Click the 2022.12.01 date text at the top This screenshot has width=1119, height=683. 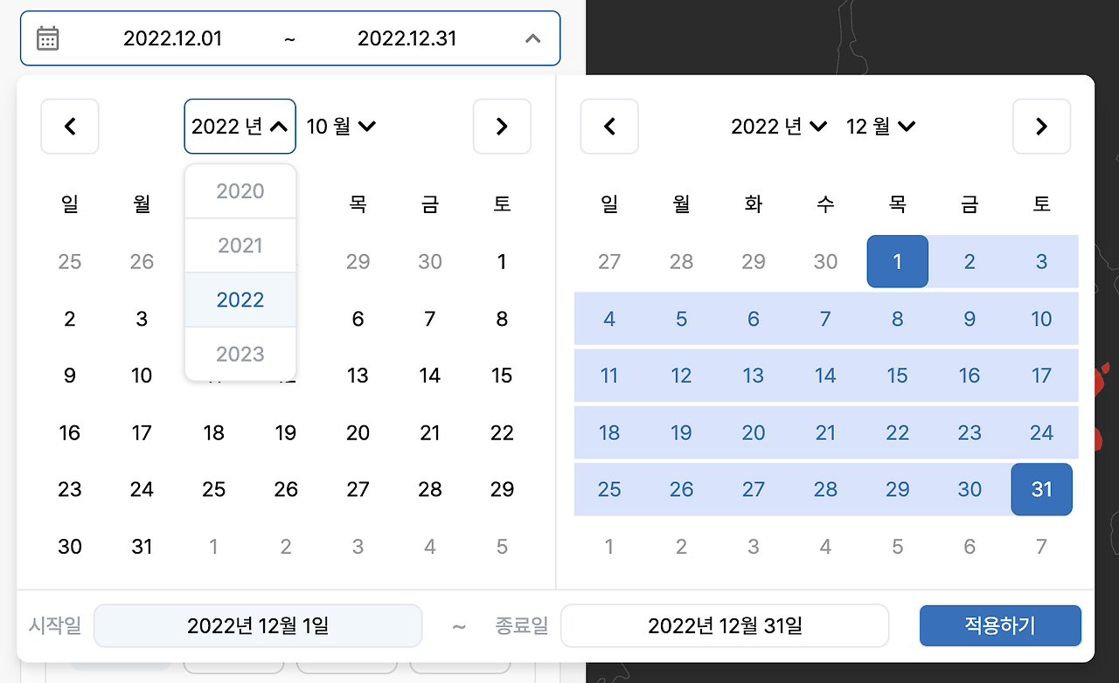pos(172,38)
